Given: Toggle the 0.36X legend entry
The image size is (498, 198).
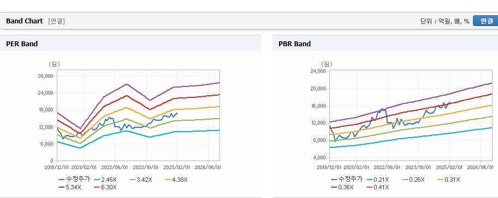Looking at the screenshot, I should (x=342, y=187).
